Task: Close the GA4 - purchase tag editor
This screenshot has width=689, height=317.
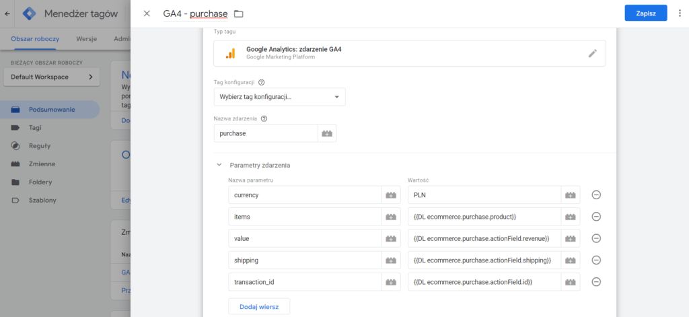Action: point(147,13)
